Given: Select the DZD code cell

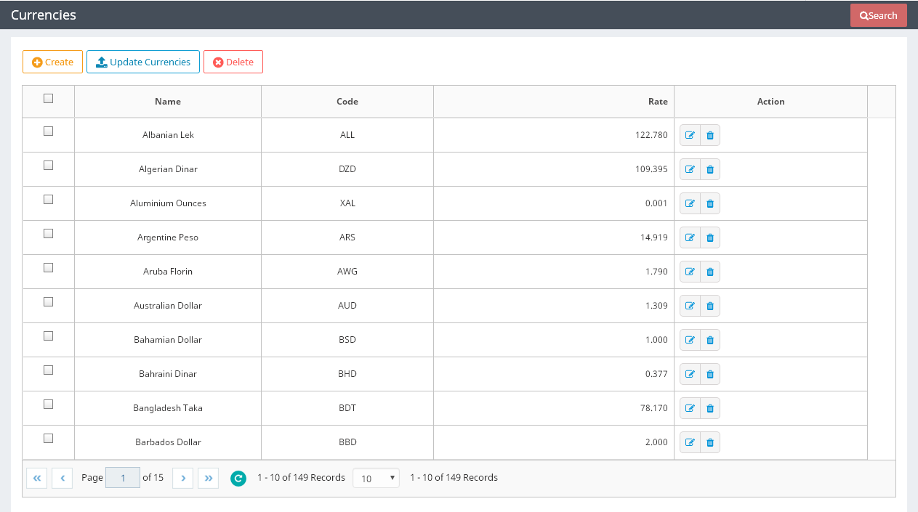Looking at the screenshot, I should [x=347, y=169].
